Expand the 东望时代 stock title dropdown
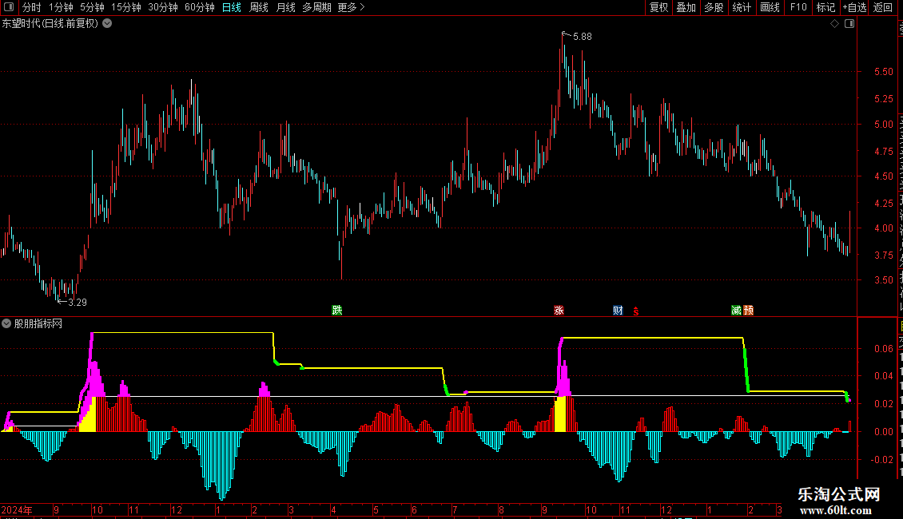The height and width of the screenshot is (519, 903). point(107,24)
